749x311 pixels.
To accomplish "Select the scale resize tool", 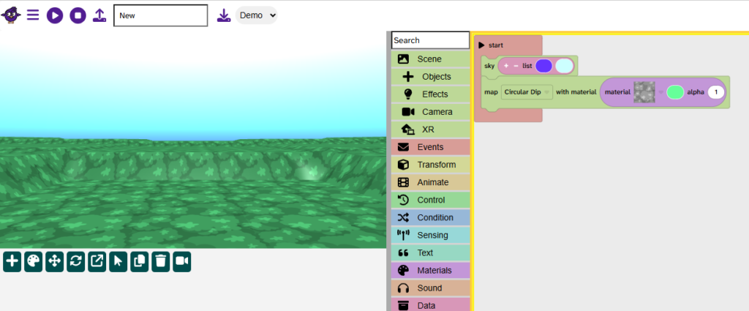I will (x=97, y=262).
